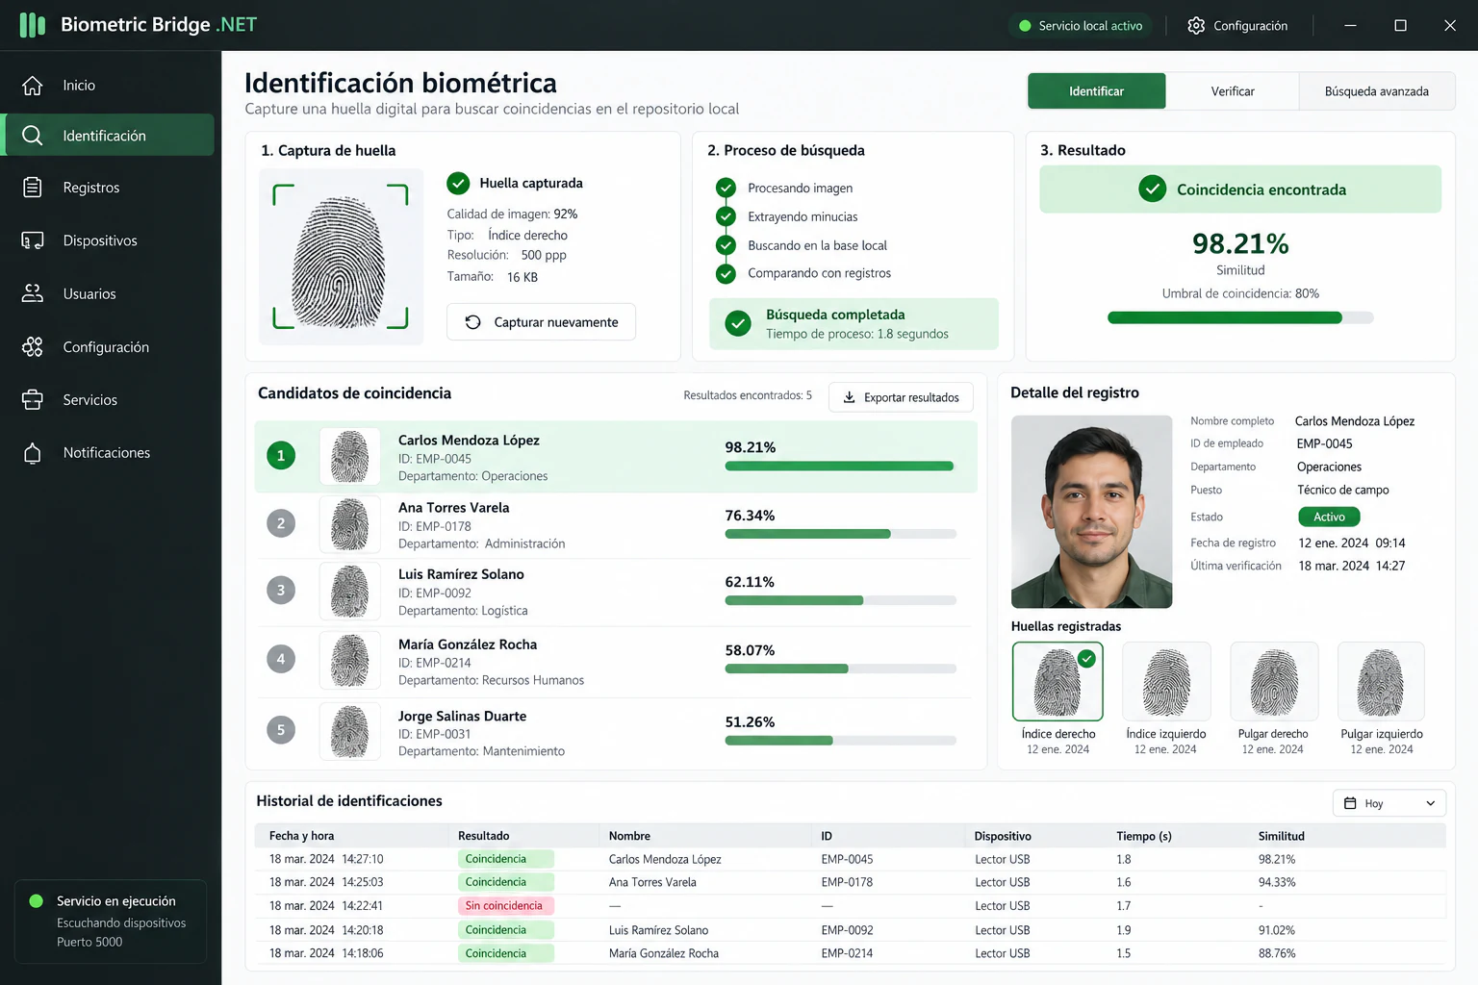The image size is (1478, 985).
Task: Select the Pulgar derecho fingerprint thumbnail
Action: (1274, 681)
